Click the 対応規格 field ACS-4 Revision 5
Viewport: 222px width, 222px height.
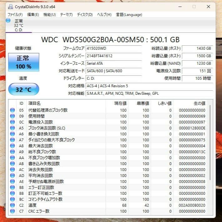coord(149,86)
